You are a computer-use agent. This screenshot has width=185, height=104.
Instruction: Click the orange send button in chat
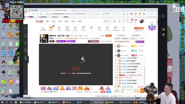(x=142, y=90)
